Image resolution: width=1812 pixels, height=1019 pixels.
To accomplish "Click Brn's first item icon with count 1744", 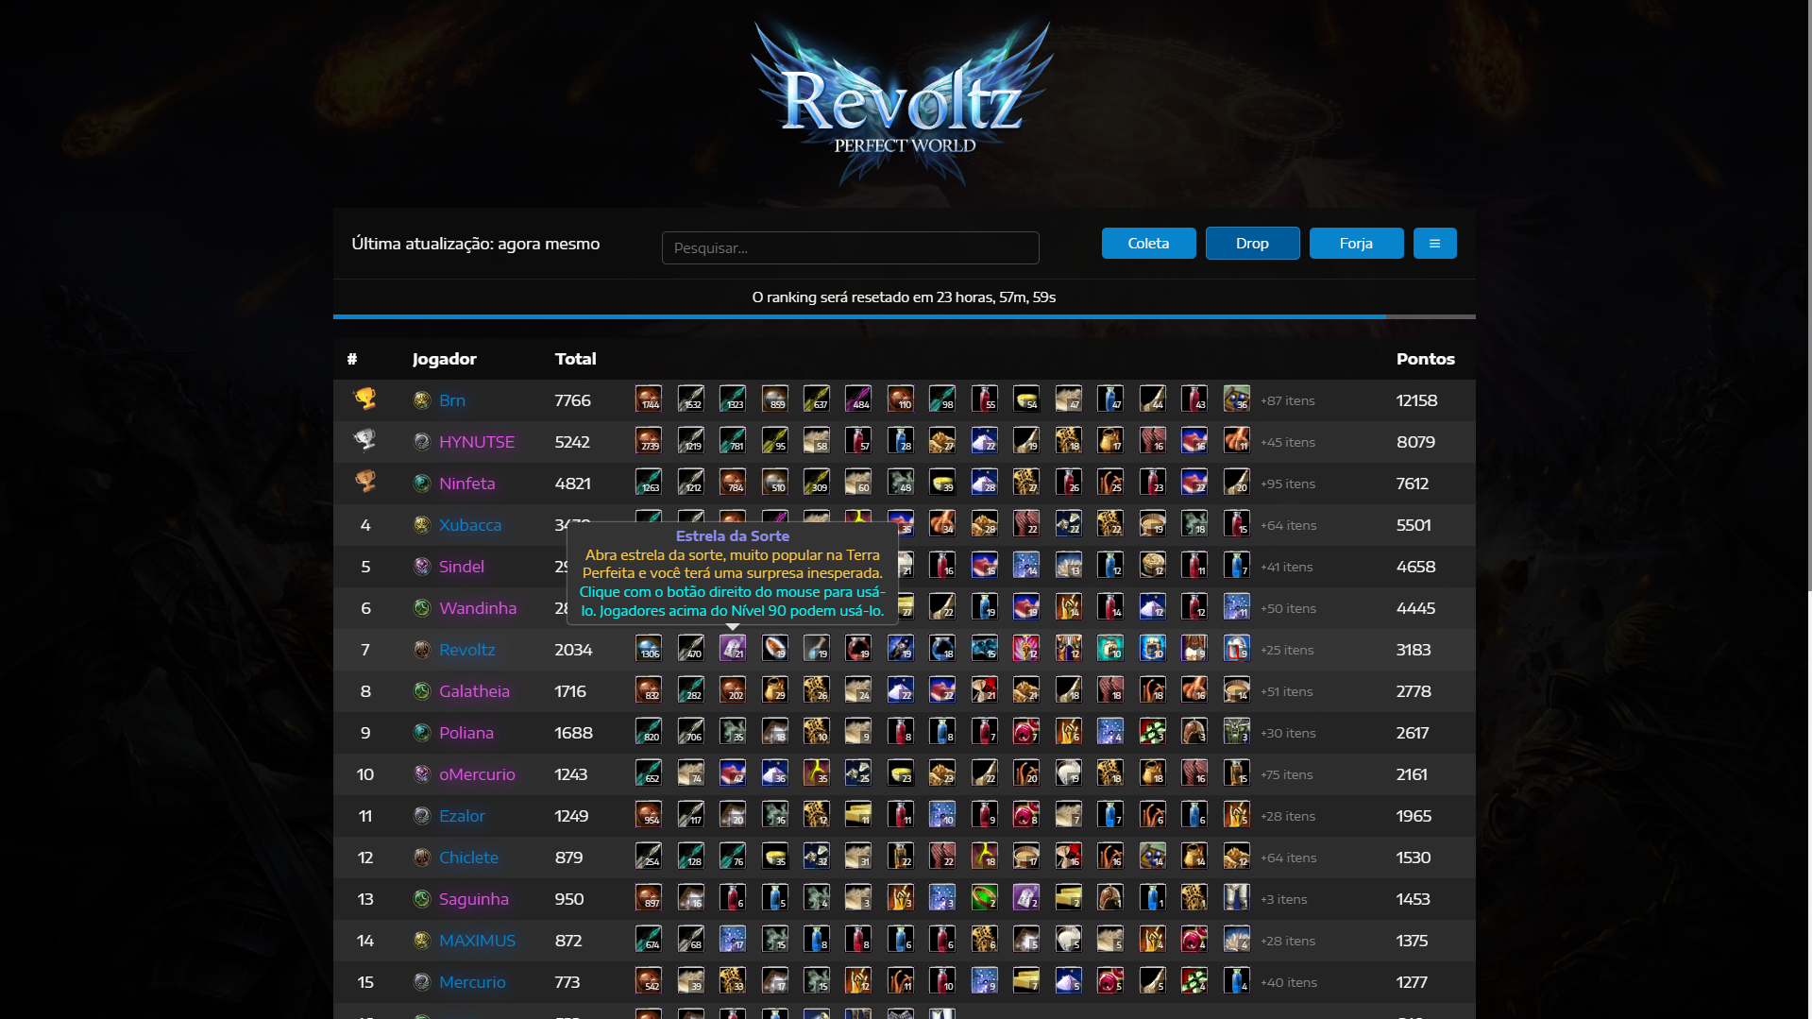I will [x=649, y=399].
